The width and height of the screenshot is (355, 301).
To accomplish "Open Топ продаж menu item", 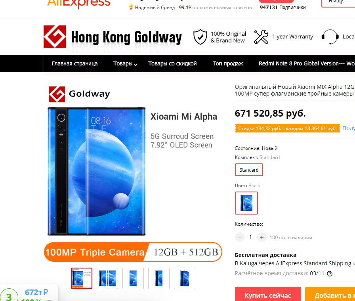I will click(227, 63).
